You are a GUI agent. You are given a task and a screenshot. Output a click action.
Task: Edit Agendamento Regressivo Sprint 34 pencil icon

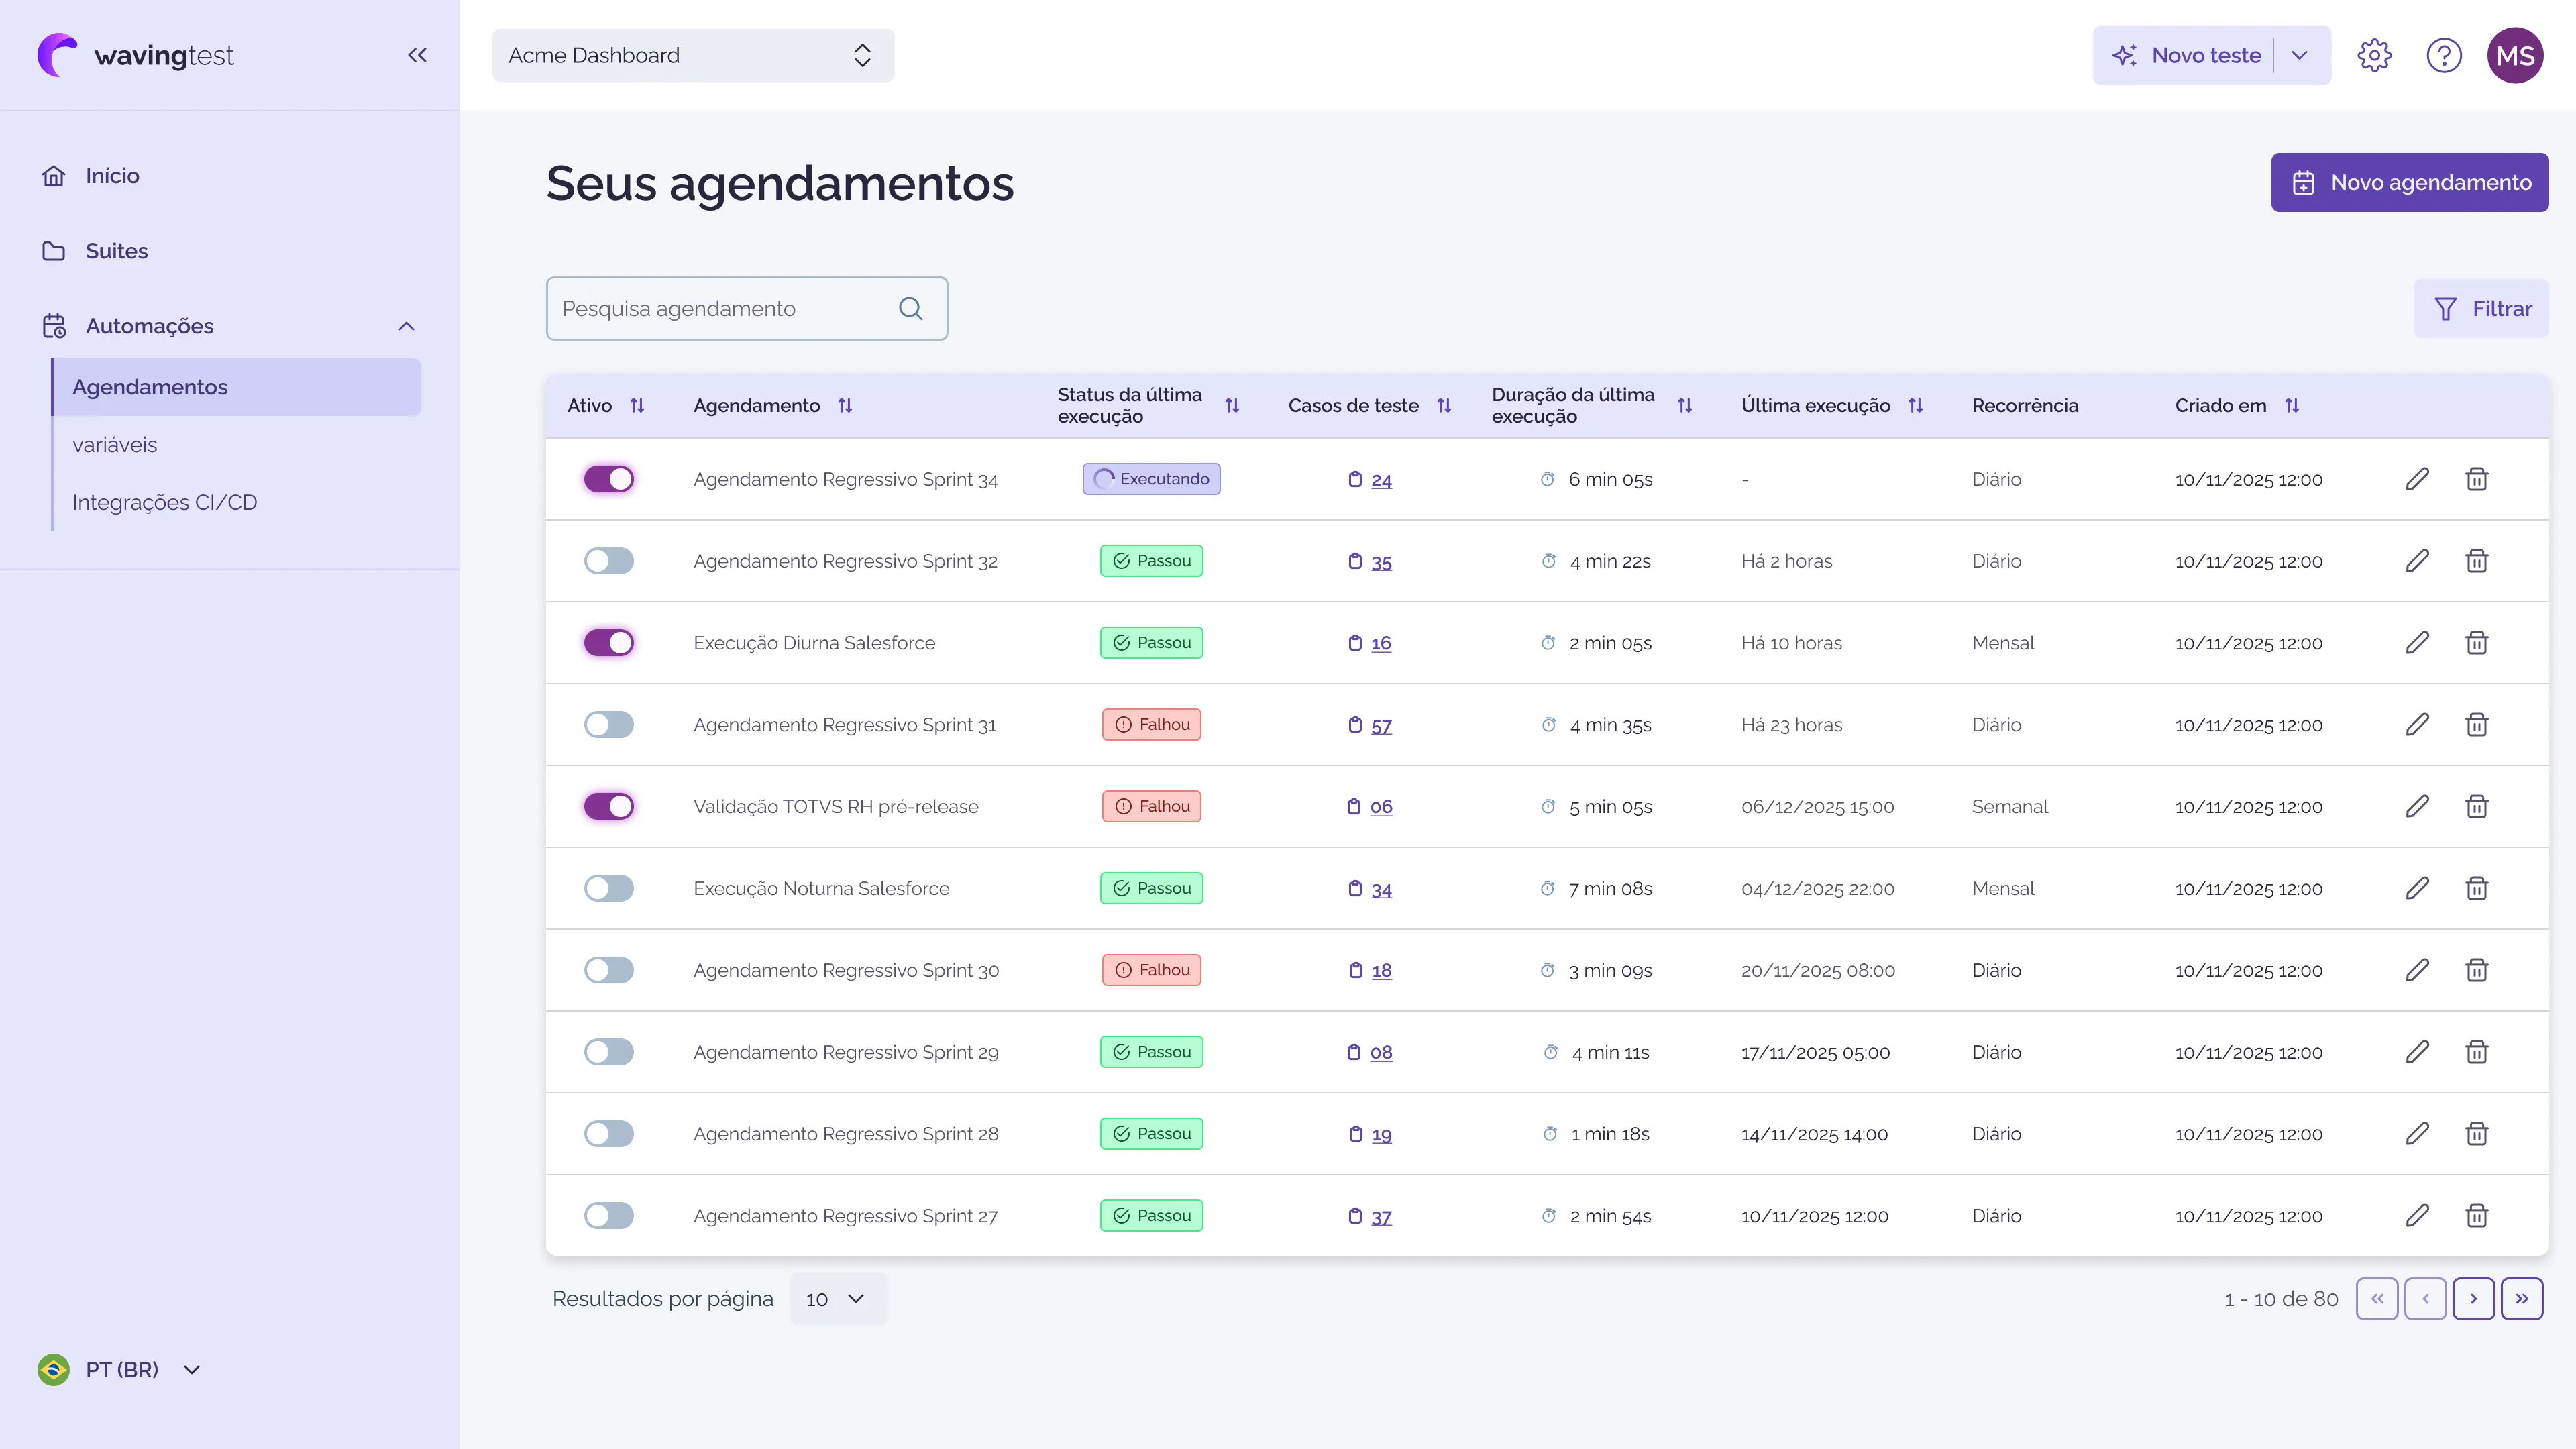(x=2417, y=479)
